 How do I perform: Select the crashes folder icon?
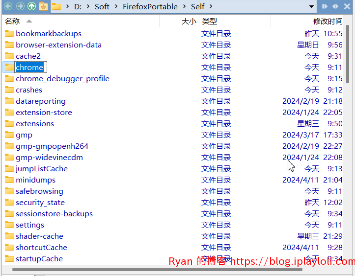9,90
